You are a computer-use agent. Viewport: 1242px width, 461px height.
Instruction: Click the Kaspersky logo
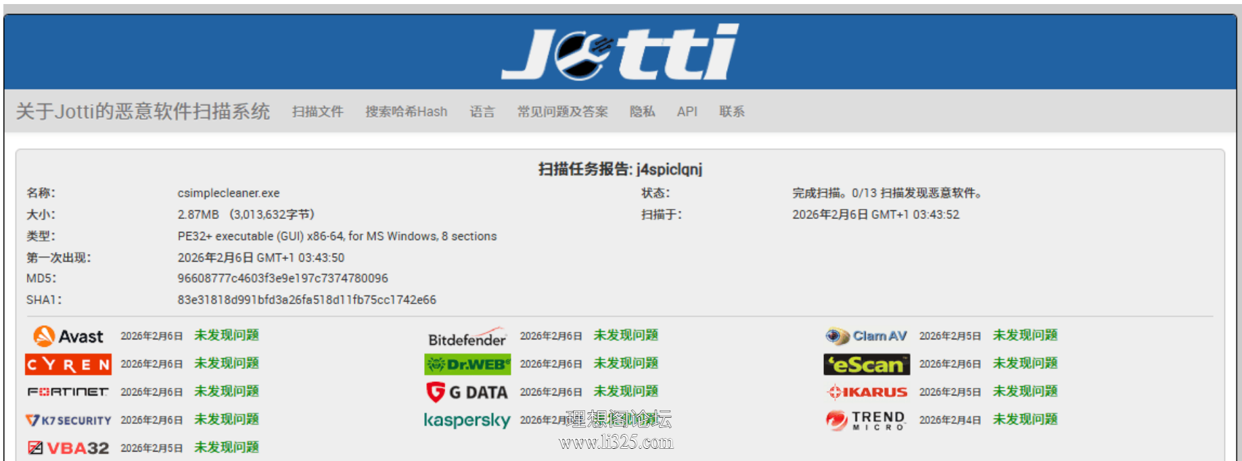tap(467, 420)
